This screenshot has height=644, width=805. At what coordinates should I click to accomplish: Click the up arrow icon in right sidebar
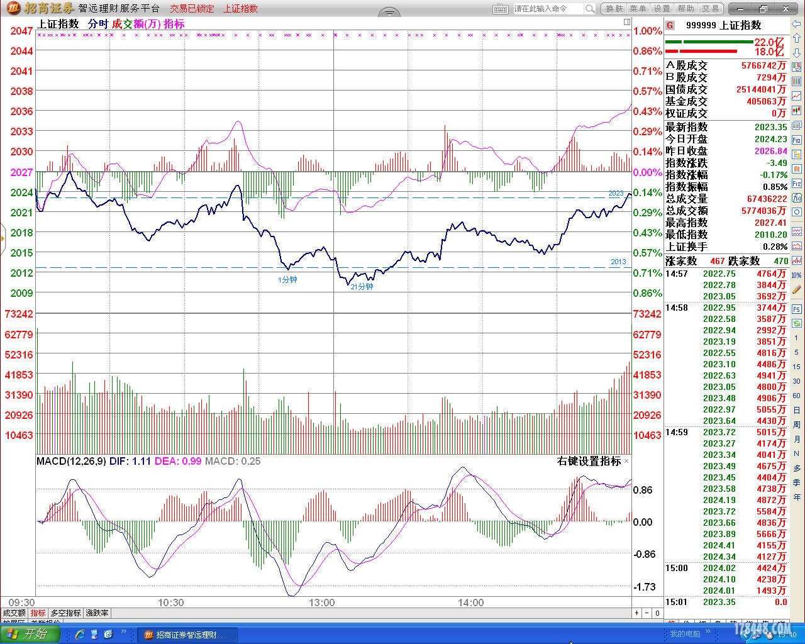pyautogui.click(x=797, y=38)
